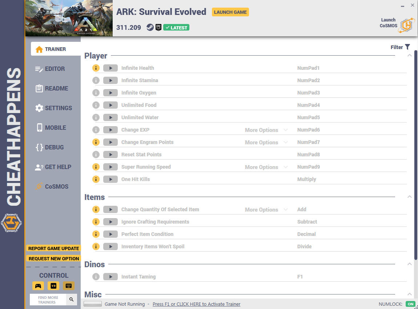Click the Activate Trainer link
Viewport: 418px width, 309px height.
pos(197,304)
